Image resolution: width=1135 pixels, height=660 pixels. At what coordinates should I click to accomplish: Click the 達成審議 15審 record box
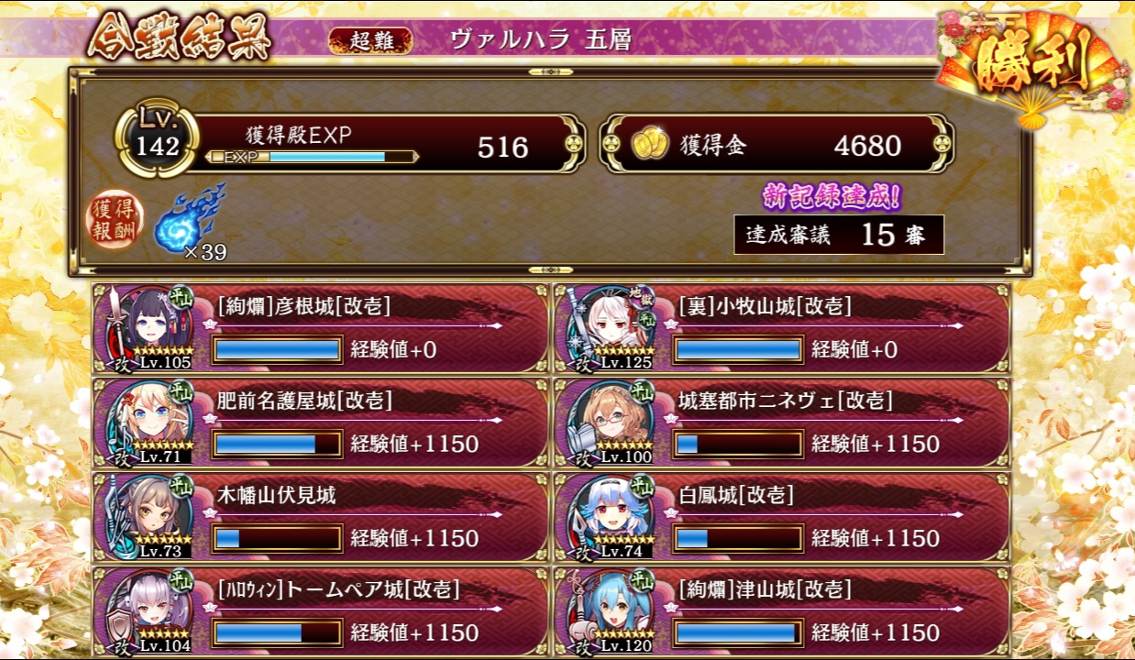tap(839, 235)
